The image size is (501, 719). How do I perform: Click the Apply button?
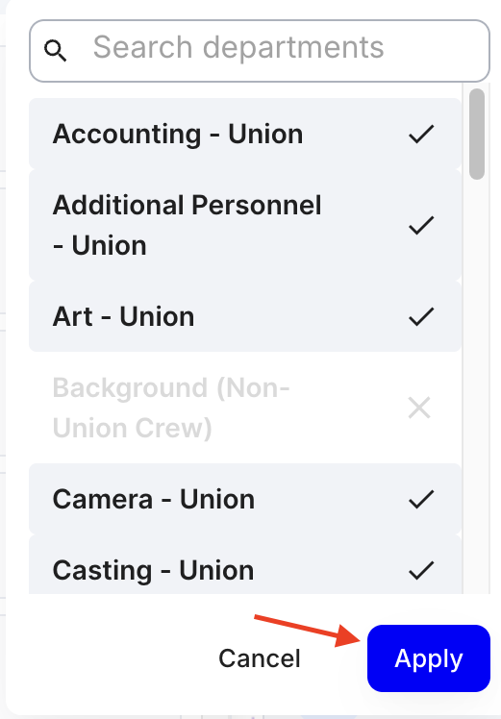click(429, 658)
